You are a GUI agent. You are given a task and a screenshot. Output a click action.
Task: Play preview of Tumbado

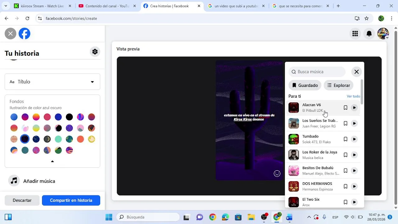pos(354,139)
